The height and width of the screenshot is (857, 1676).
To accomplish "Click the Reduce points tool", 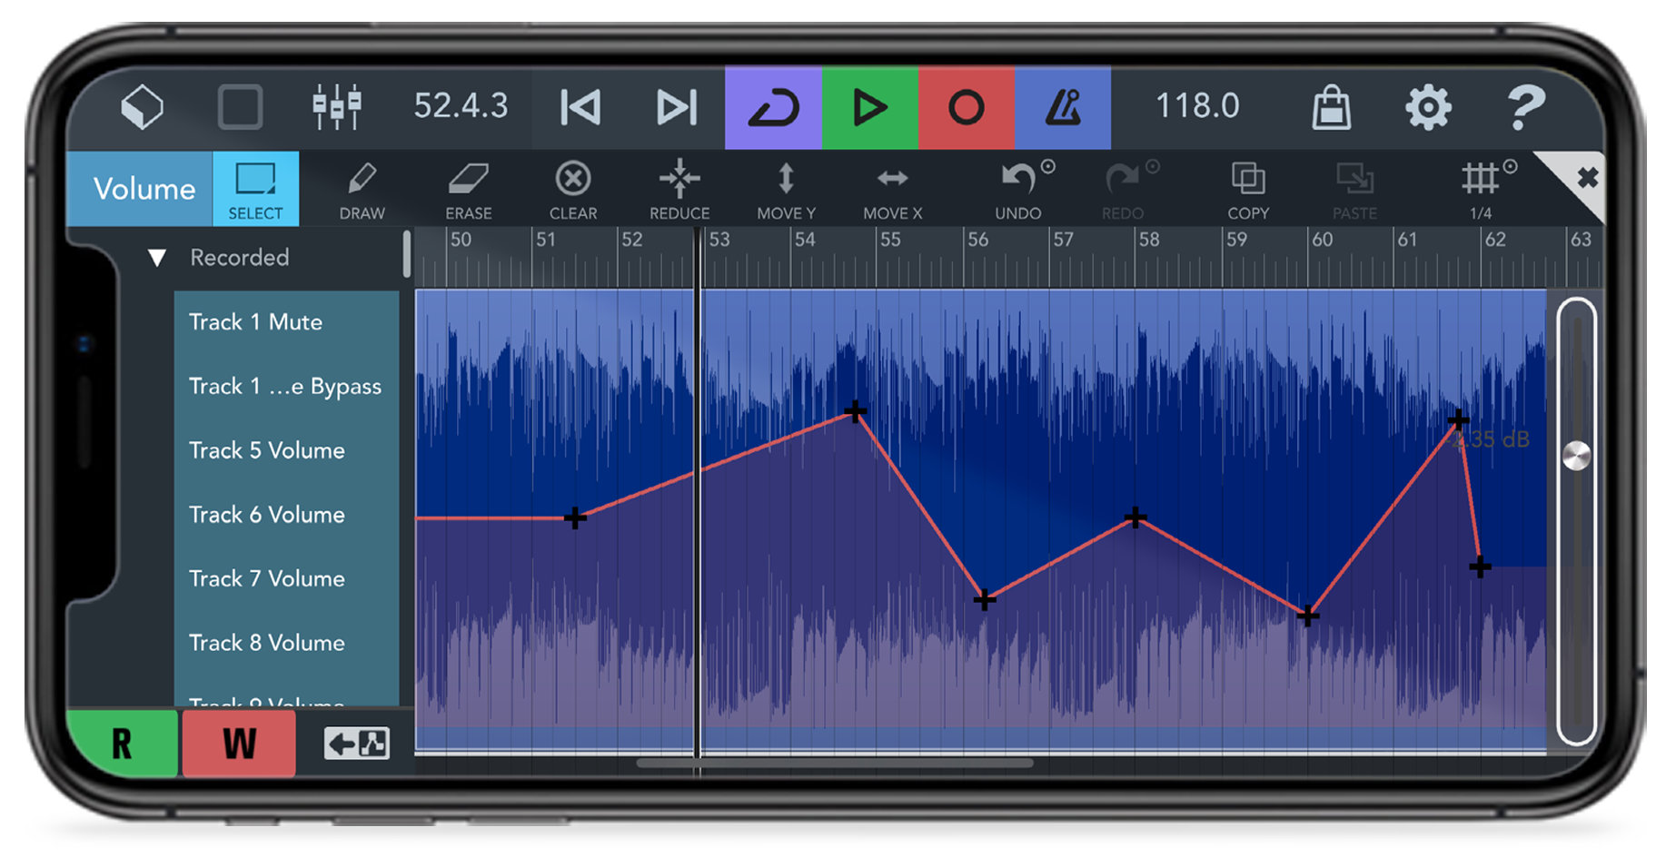I will 679,191.
